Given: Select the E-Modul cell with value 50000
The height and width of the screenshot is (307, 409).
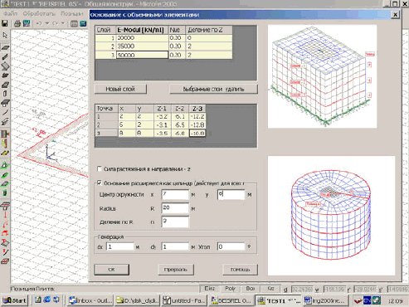Looking at the screenshot, I should [142, 55].
